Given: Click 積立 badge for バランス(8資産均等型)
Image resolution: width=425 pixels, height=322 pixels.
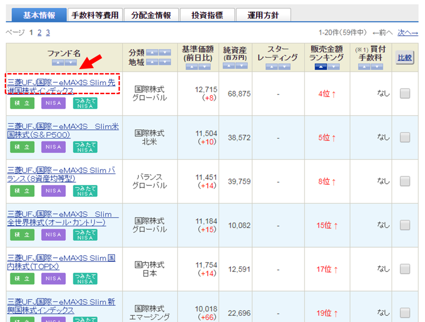Looking at the screenshot, I should [22, 191].
